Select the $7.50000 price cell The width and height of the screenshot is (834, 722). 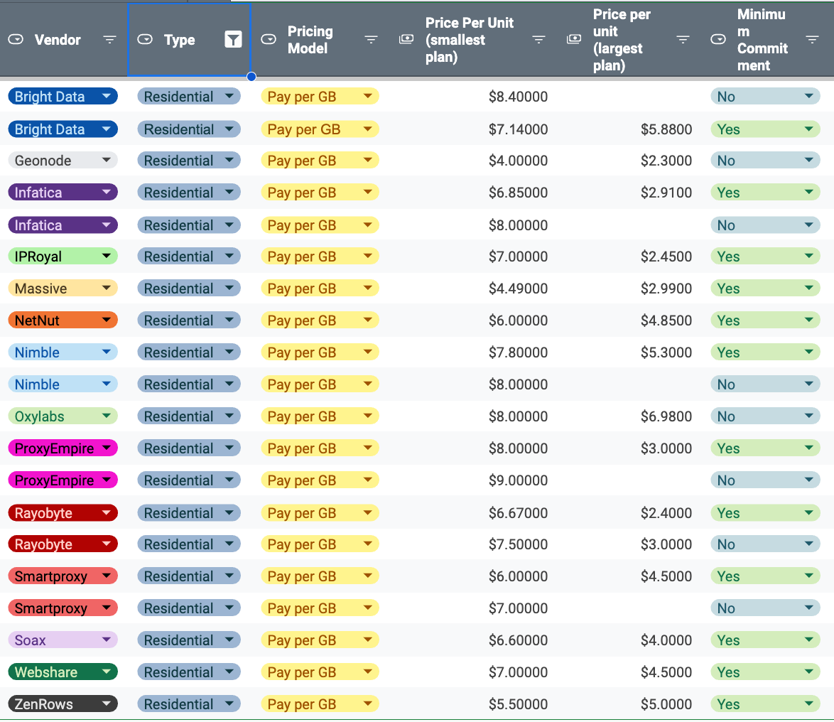pos(518,544)
